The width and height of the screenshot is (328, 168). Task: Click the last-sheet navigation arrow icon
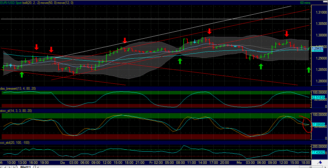pos(13,166)
